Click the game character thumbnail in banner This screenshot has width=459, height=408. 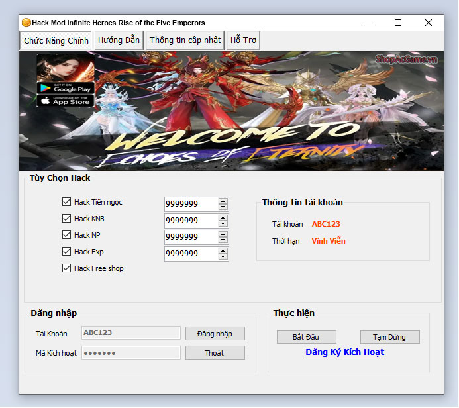[x=66, y=68]
